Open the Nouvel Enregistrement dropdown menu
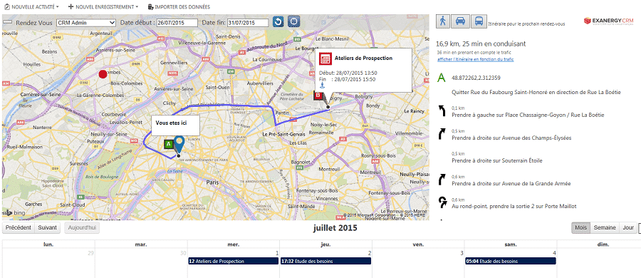Viewport: 641px width, 278px height. (x=103, y=7)
